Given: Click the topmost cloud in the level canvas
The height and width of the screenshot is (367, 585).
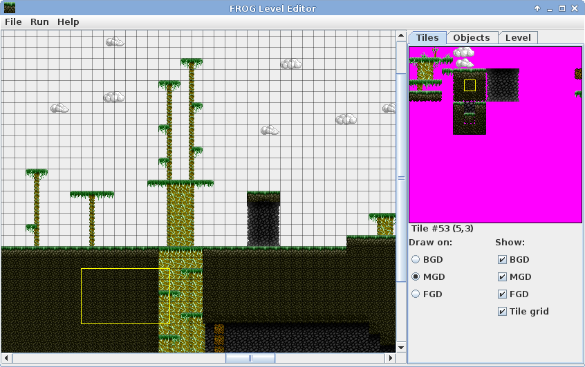Looking at the screenshot, I should pos(115,41).
